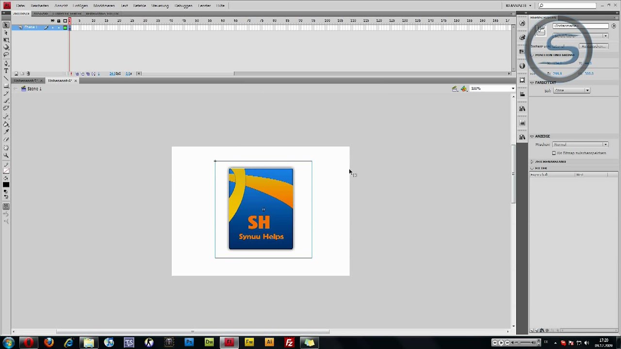
Task: Switch to the Bewegungs-Editor tab
Action: [x=102, y=14]
